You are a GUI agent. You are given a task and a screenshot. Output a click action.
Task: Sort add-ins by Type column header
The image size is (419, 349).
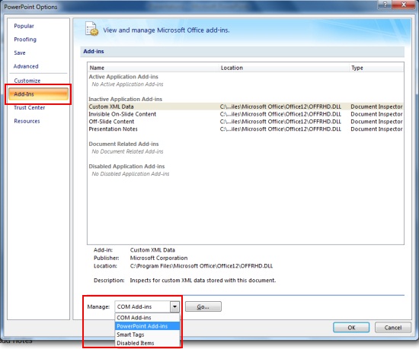click(x=376, y=68)
